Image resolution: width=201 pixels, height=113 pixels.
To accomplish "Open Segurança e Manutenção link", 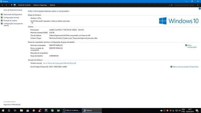I will pos(12,105).
